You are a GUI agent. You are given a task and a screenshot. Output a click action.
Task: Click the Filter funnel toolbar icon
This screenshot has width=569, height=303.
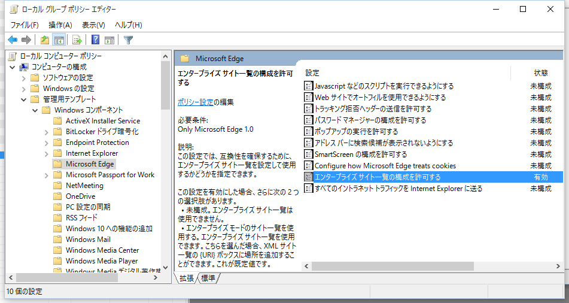[128, 40]
